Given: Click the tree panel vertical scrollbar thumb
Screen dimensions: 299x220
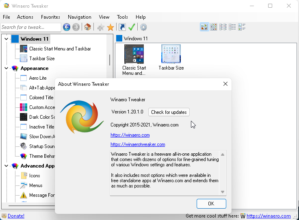Looking at the screenshot, I should tap(110, 60).
